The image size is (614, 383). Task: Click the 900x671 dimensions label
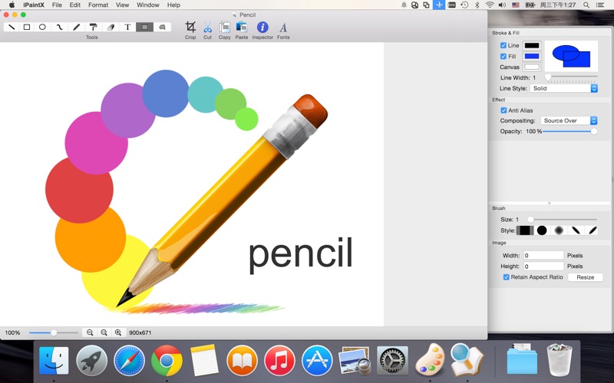[x=140, y=333]
